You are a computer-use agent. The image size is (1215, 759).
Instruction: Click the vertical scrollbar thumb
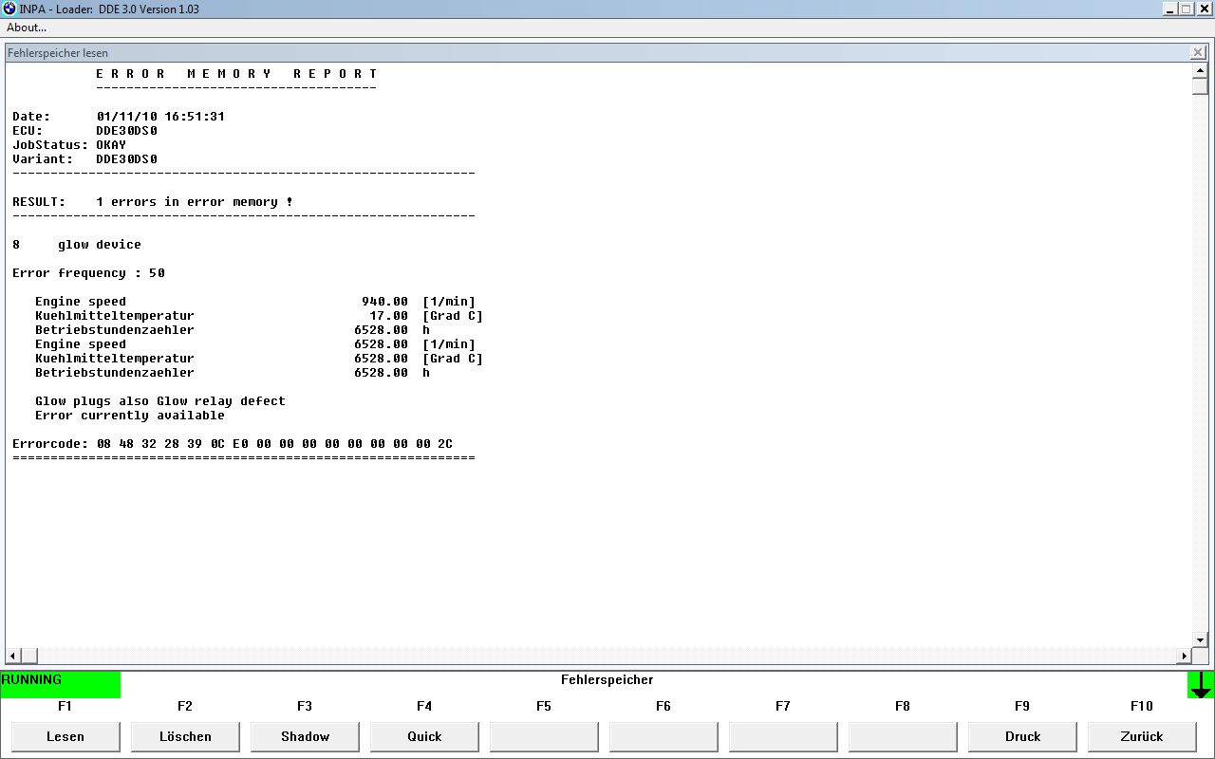coord(1200,86)
